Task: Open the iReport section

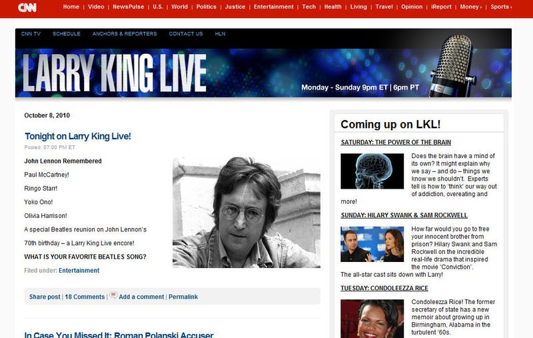Action: pos(441,7)
